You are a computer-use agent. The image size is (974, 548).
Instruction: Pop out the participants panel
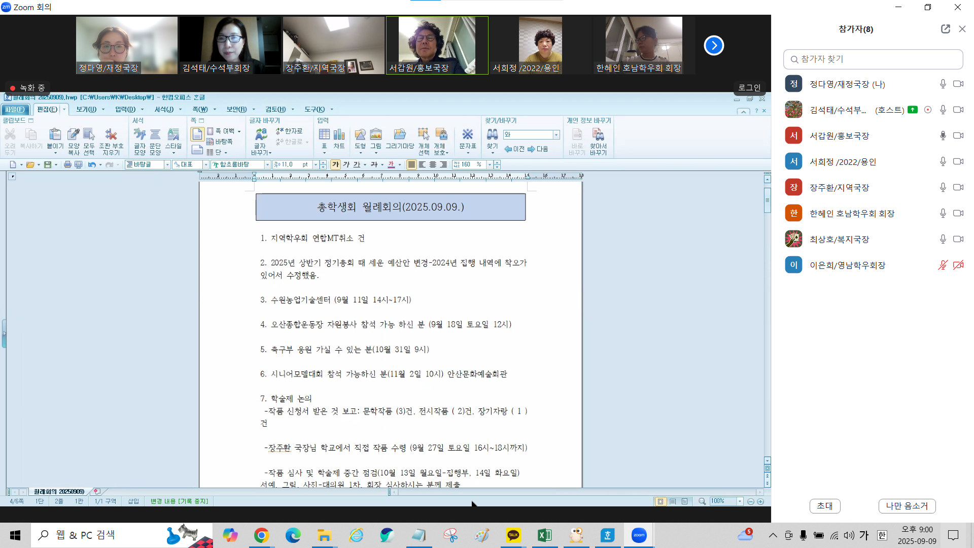(x=945, y=29)
